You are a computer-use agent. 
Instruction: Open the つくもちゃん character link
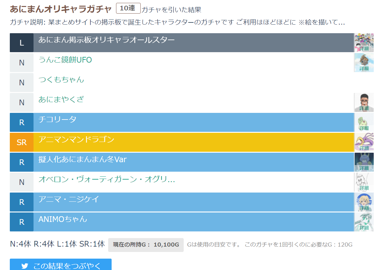61,80
